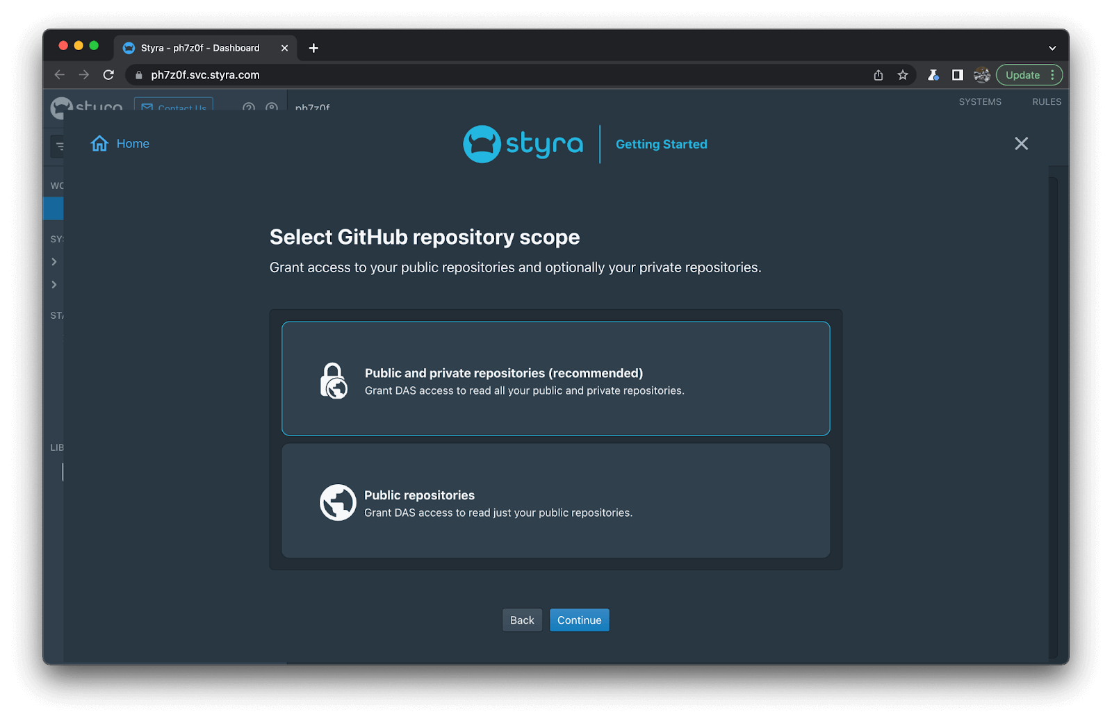Open the Chrome Labs flask icon
This screenshot has height=721, width=1112.
coord(933,75)
